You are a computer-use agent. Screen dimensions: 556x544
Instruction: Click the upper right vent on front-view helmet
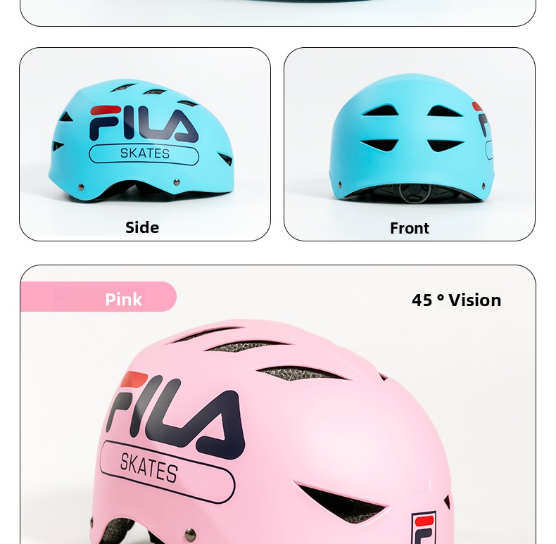click(x=445, y=111)
